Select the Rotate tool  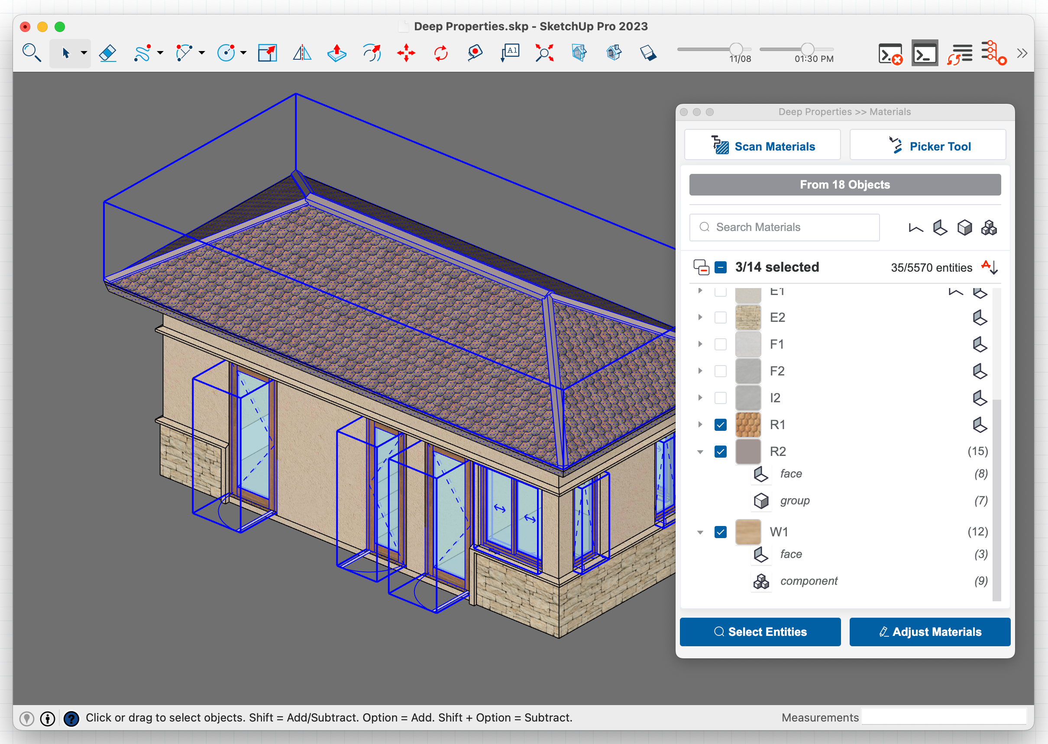click(x=441, y=53)
